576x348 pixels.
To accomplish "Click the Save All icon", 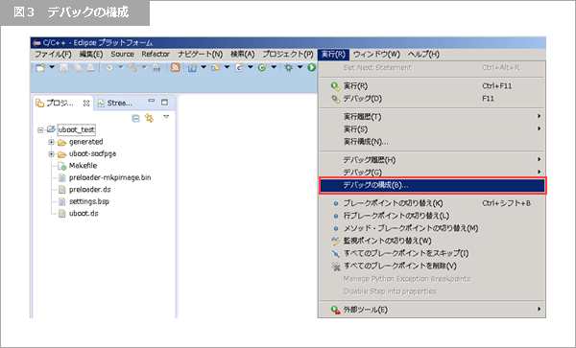I will [78, 67].
